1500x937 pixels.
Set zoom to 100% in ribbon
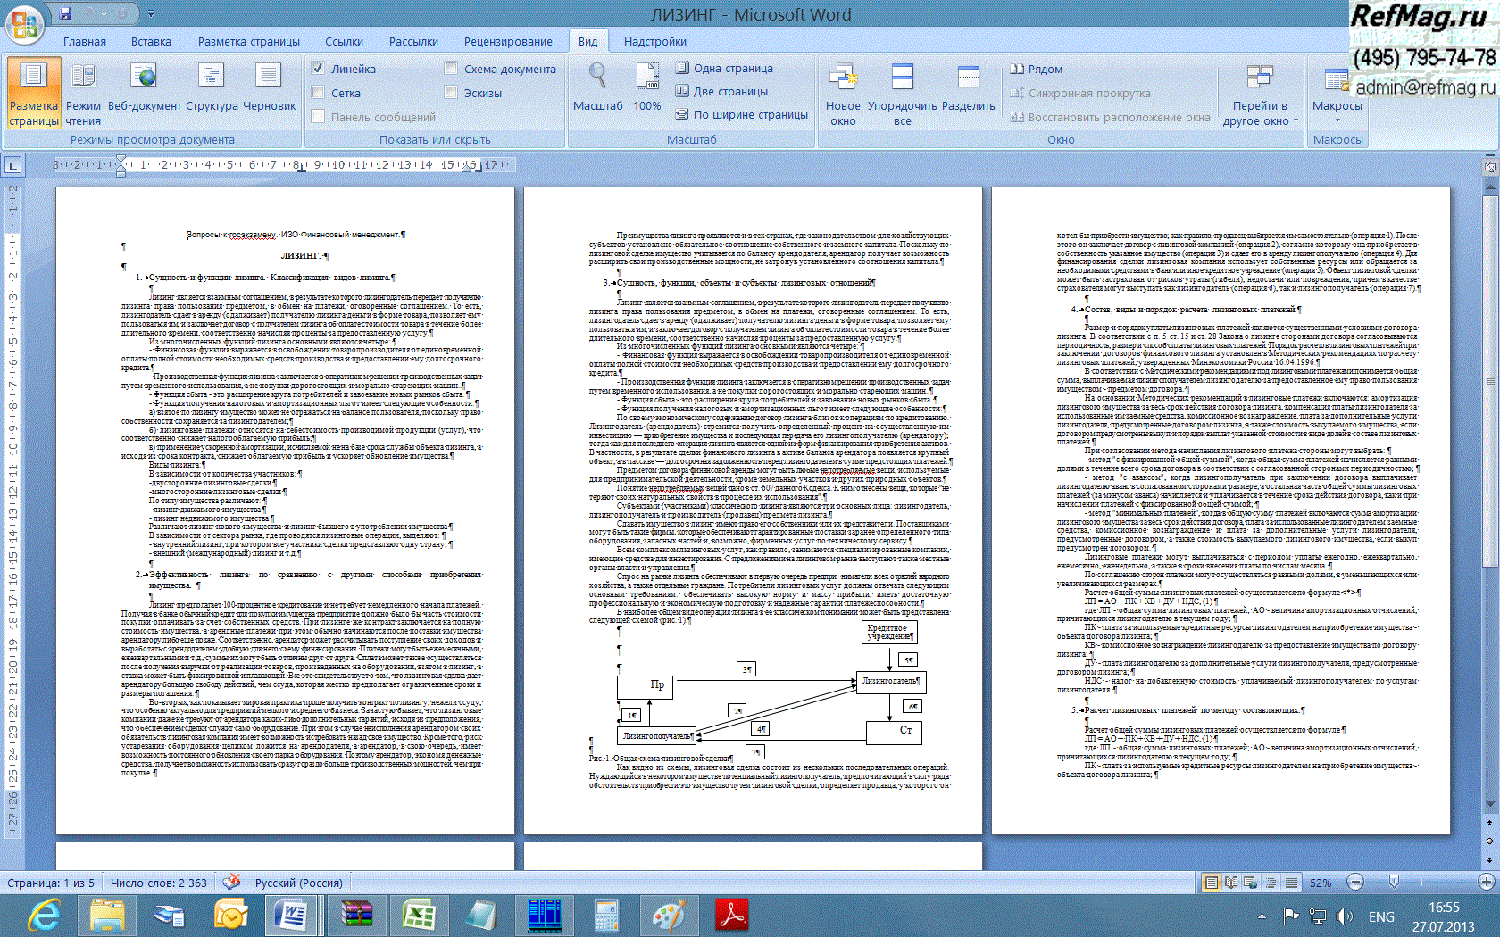[646, 87]
